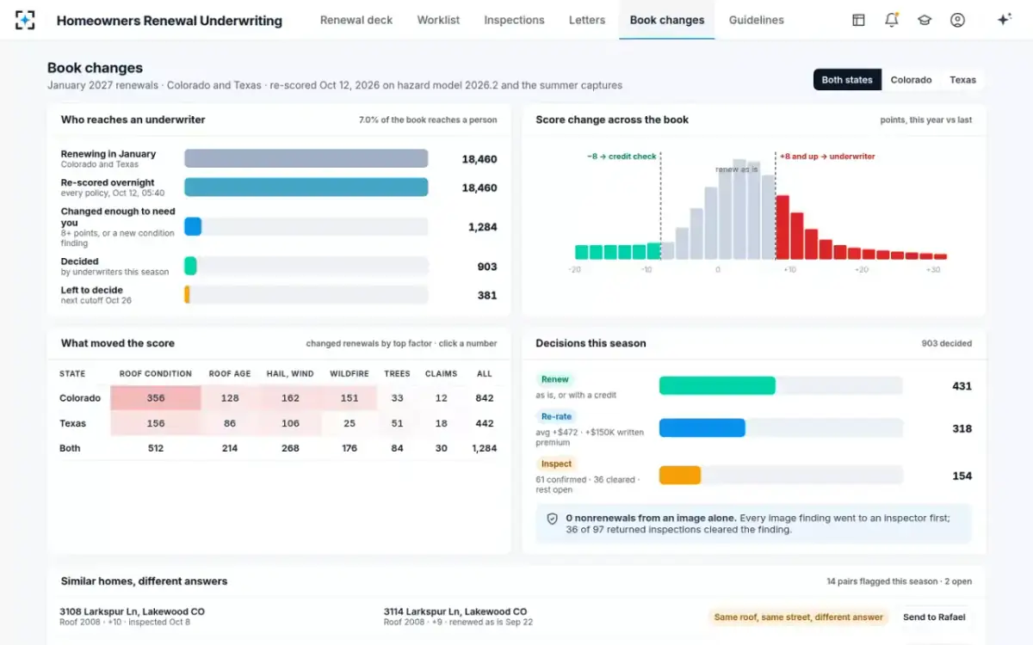Filter the book to Colorado only
This screenshot has height=645, width=1033.
(x=911, y=80)
